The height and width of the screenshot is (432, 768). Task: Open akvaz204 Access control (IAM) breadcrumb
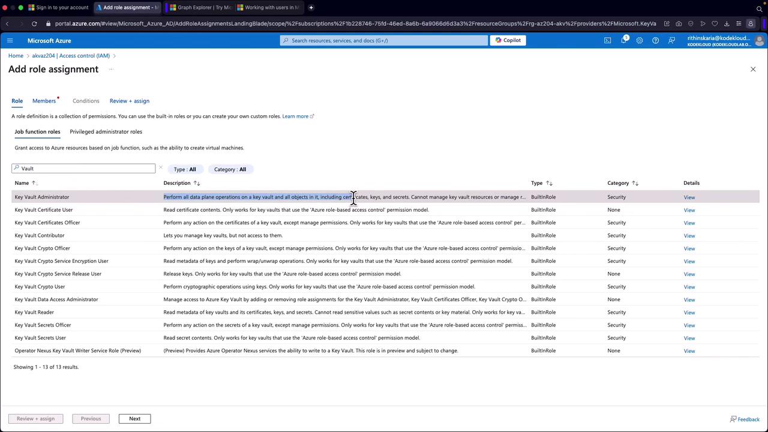[71, 56]
